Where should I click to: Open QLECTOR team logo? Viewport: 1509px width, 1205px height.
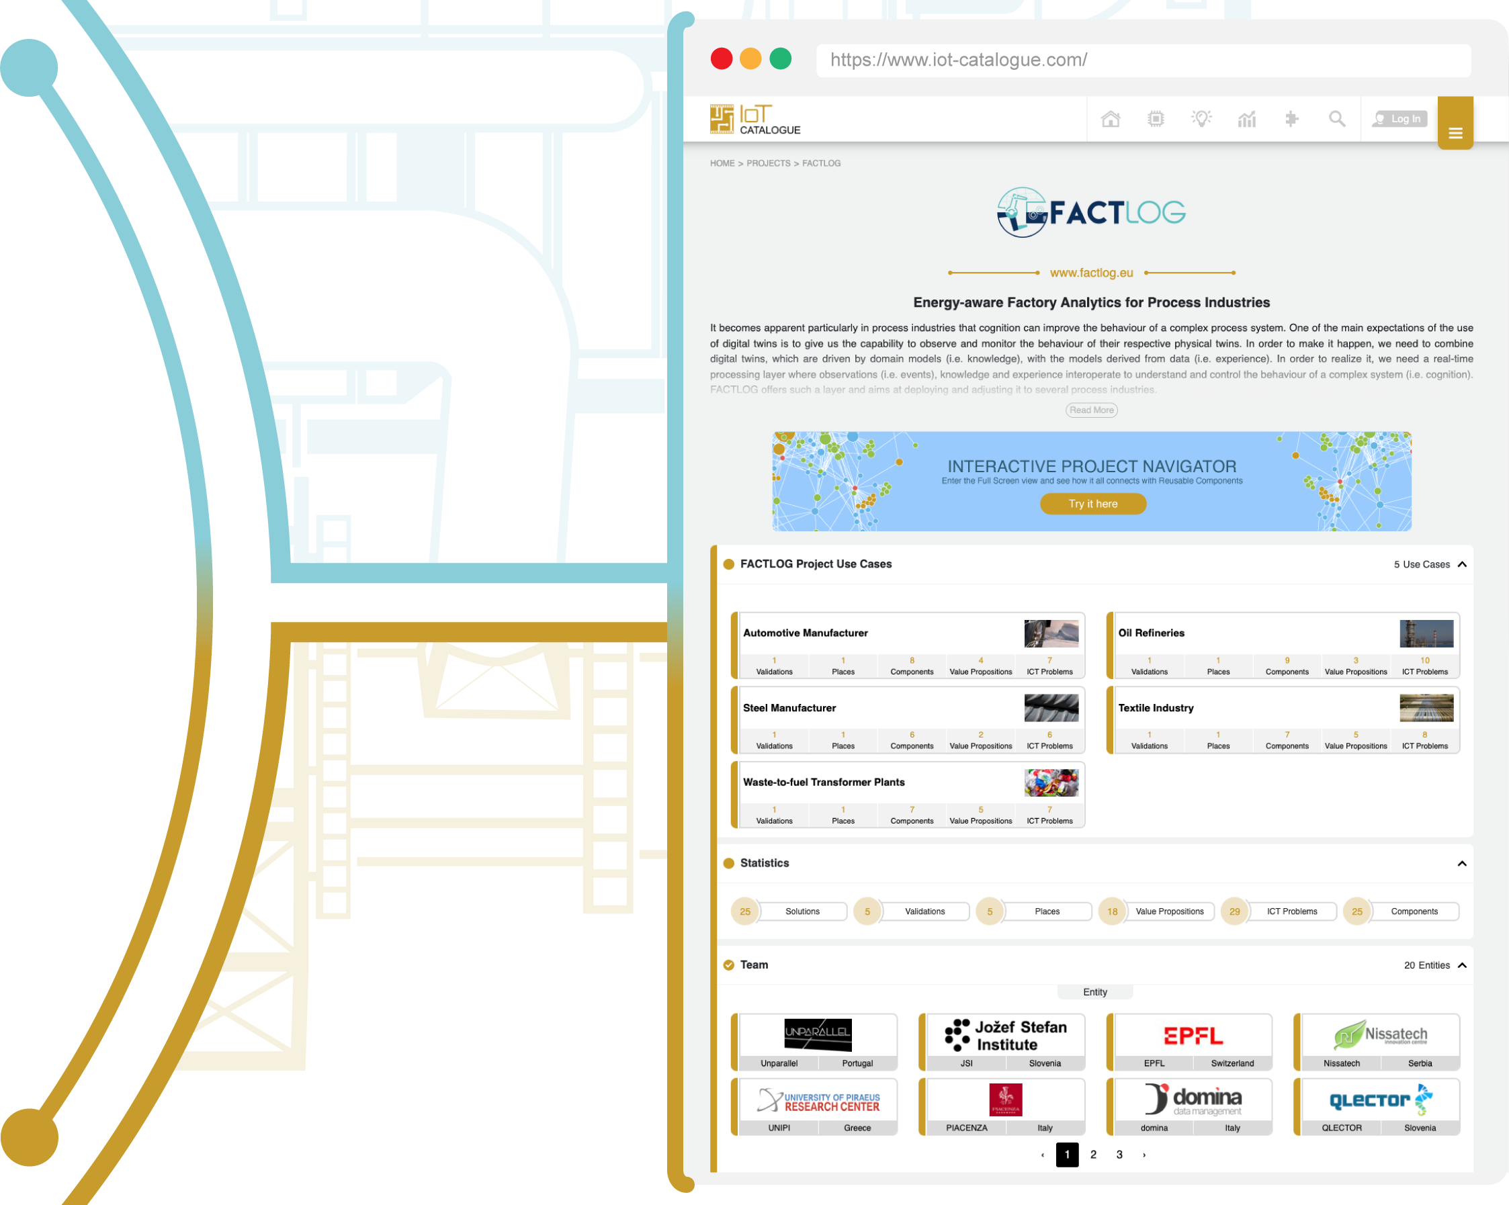(1380, 1100)
